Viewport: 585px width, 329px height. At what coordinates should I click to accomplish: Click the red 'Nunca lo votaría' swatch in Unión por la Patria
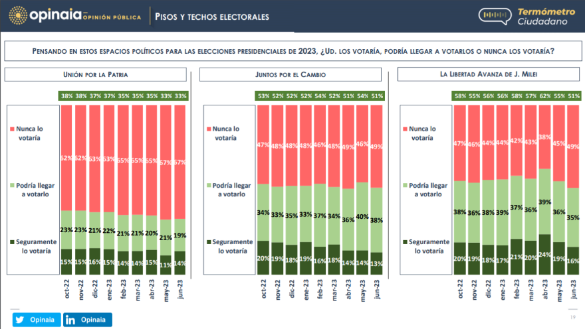[x=13, y=129]
